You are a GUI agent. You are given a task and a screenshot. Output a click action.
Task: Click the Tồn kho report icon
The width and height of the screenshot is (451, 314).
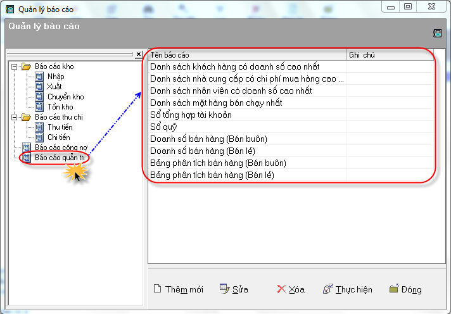[x=39, y=107]
